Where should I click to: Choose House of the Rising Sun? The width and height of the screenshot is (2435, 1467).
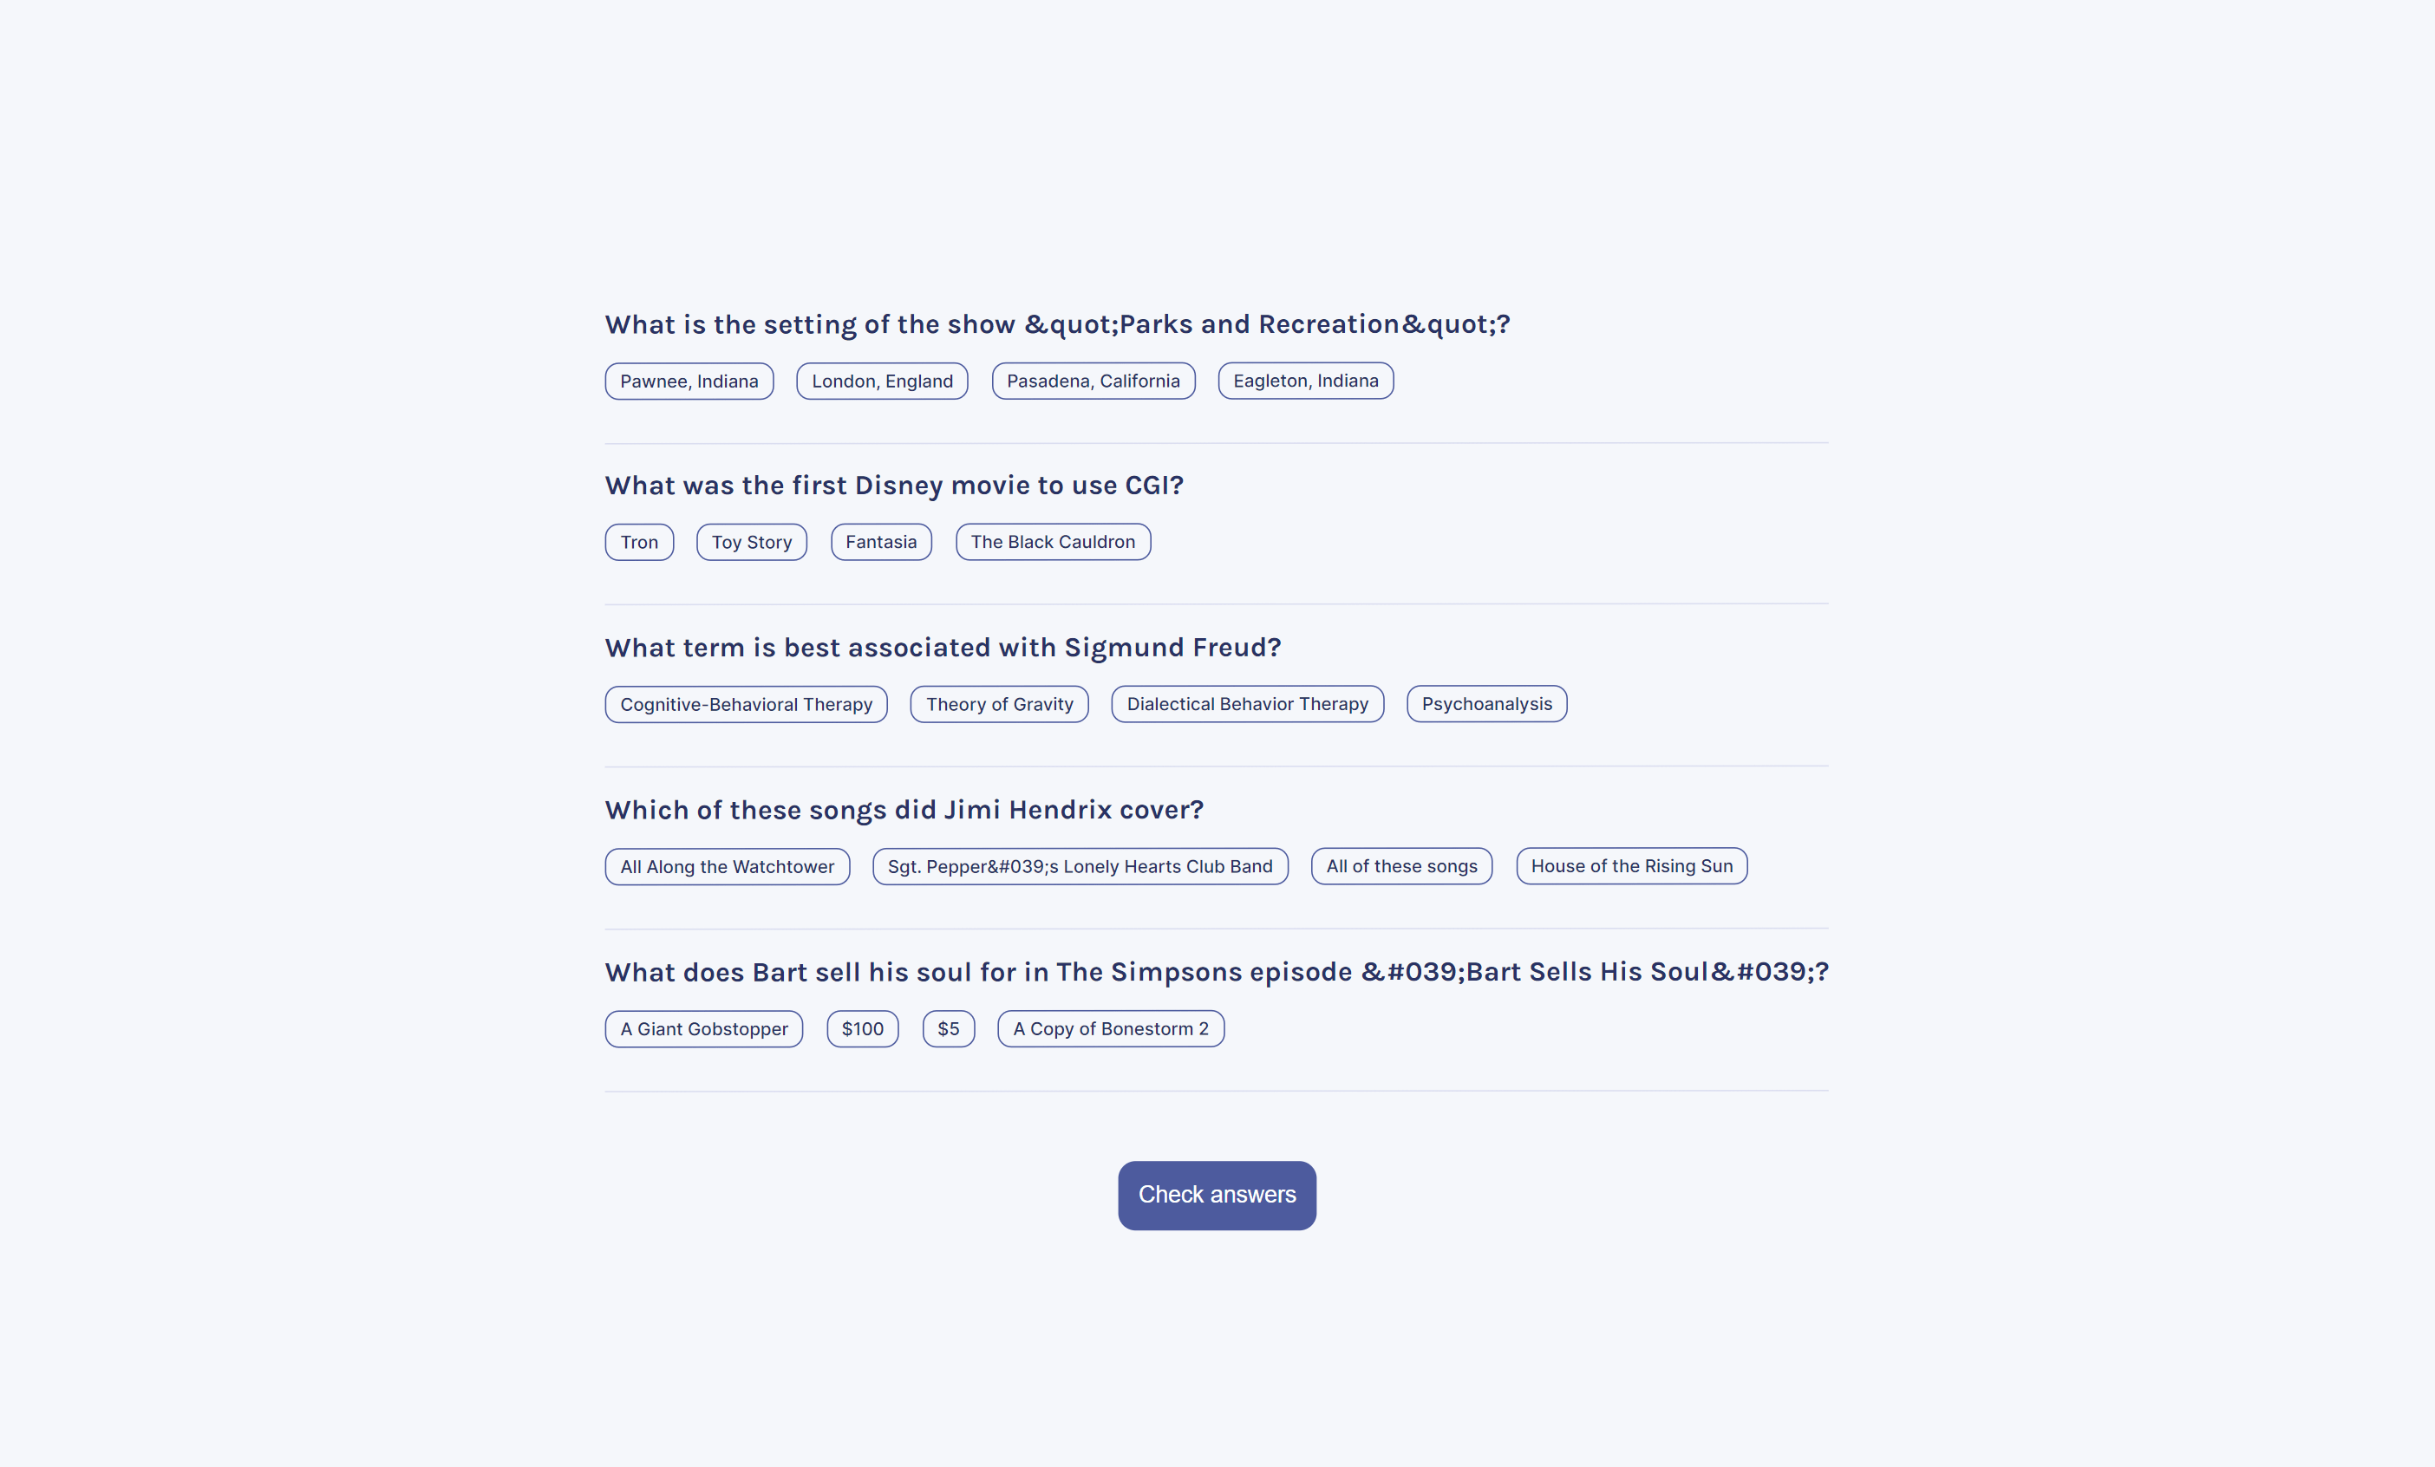1630,866
